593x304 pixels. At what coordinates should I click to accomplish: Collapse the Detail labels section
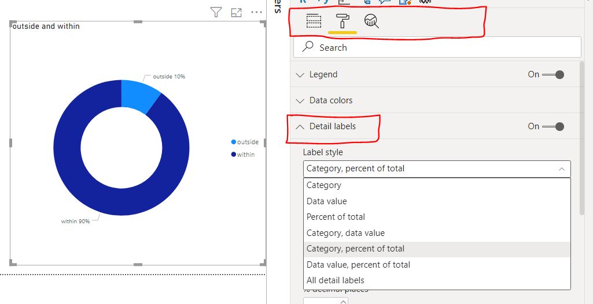300,127
